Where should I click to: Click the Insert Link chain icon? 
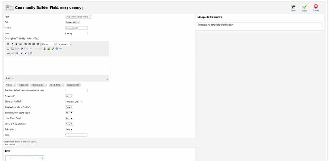click(x=36, y=49)
